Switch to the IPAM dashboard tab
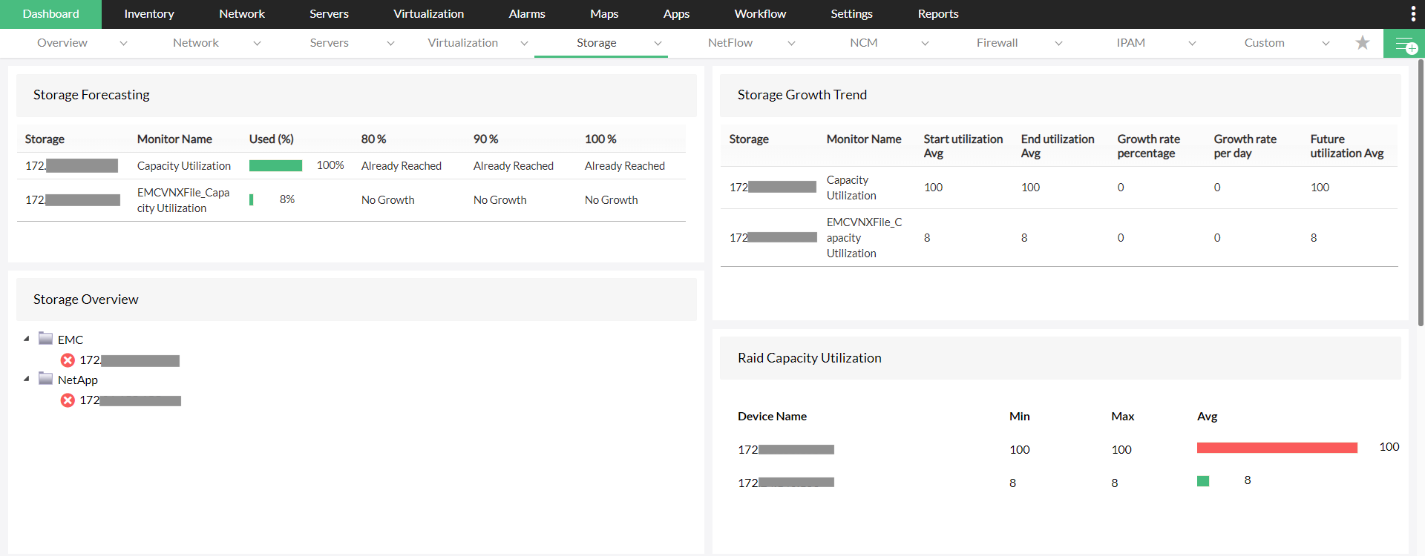Viewport: 1425px width, 556px height. click(x=1130, y=43)
